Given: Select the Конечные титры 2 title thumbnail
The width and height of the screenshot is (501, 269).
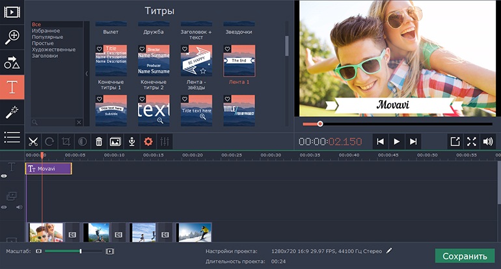Looking at the screenshot, I should [x=154, y=60].
